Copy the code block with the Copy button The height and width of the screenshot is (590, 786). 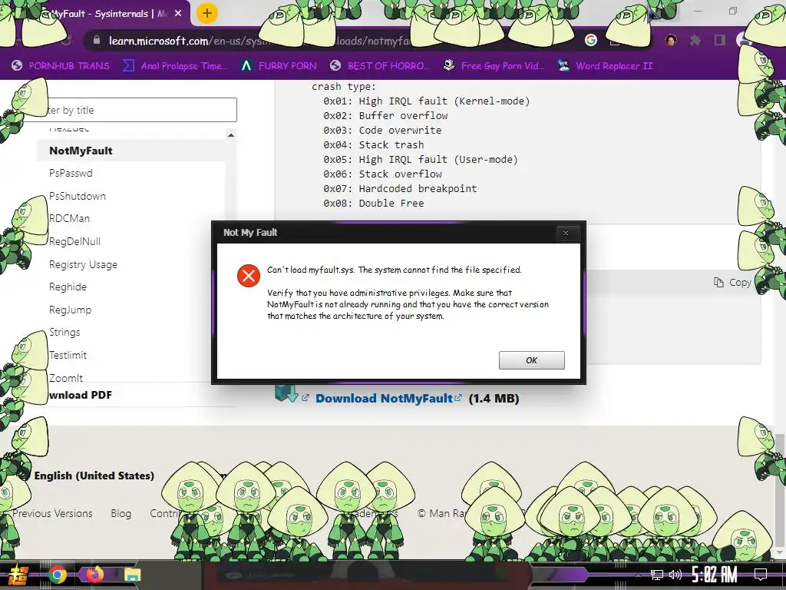pos(732,283)
